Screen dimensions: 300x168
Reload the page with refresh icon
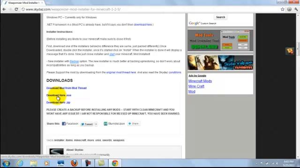pos(16,9)
